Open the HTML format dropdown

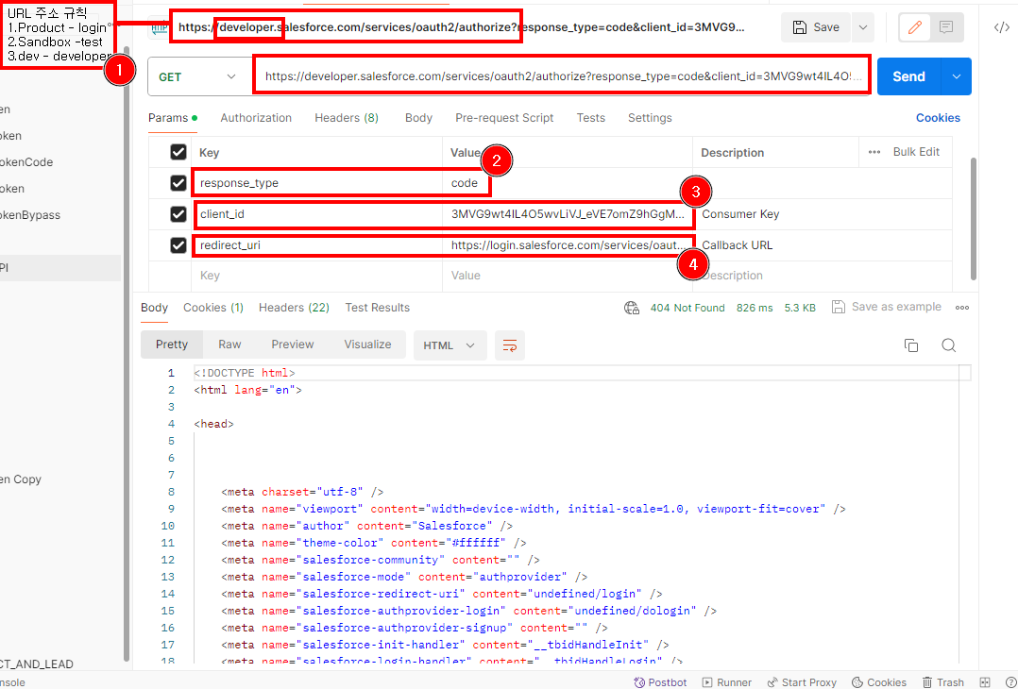pos(450,345)
